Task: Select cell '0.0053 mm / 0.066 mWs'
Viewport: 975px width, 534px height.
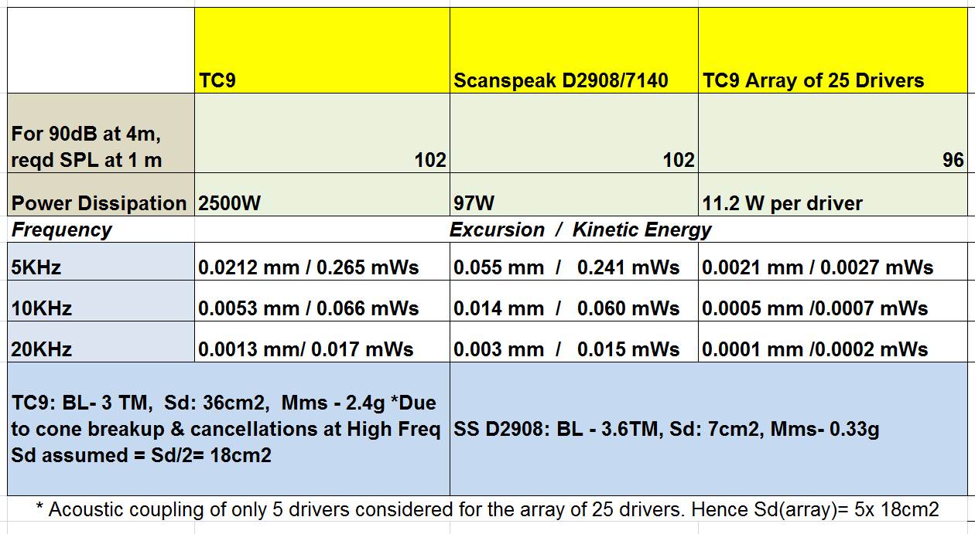Action: coord(322,301)
